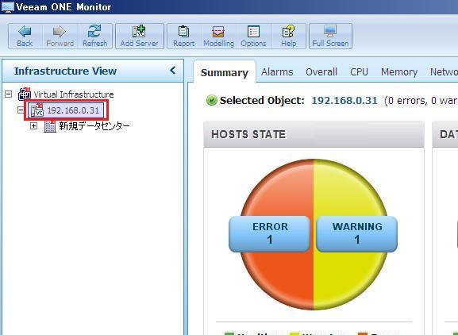Go back with the Back arrow button
This screenshot has width=458, height=335.
tap(25, 37)
